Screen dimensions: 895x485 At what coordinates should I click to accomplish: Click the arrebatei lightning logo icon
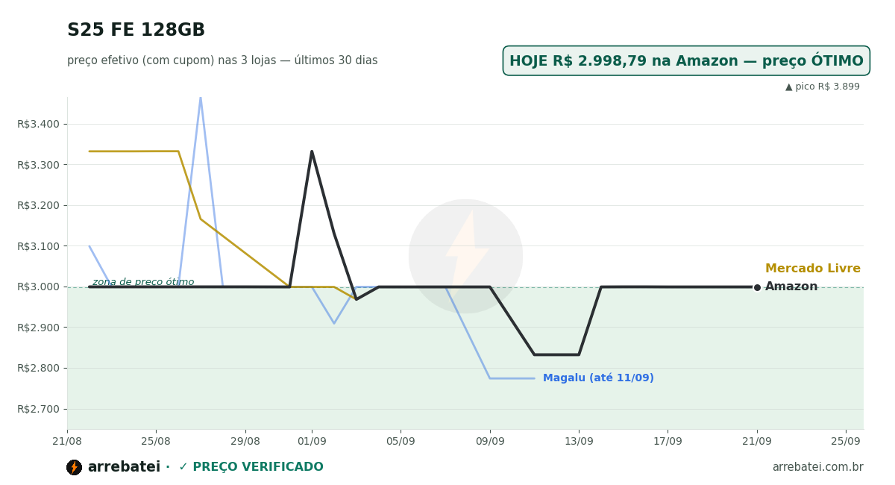click(x=74, y=468)
